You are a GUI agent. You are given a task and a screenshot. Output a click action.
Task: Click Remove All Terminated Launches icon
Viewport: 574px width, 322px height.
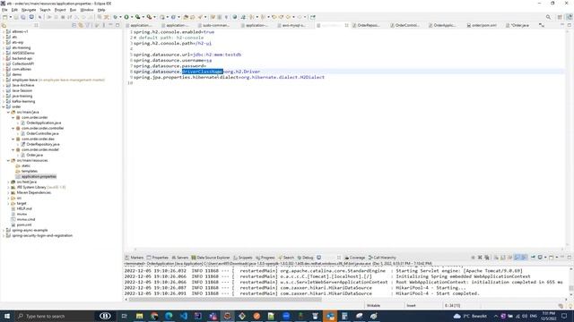pos(487,258)
